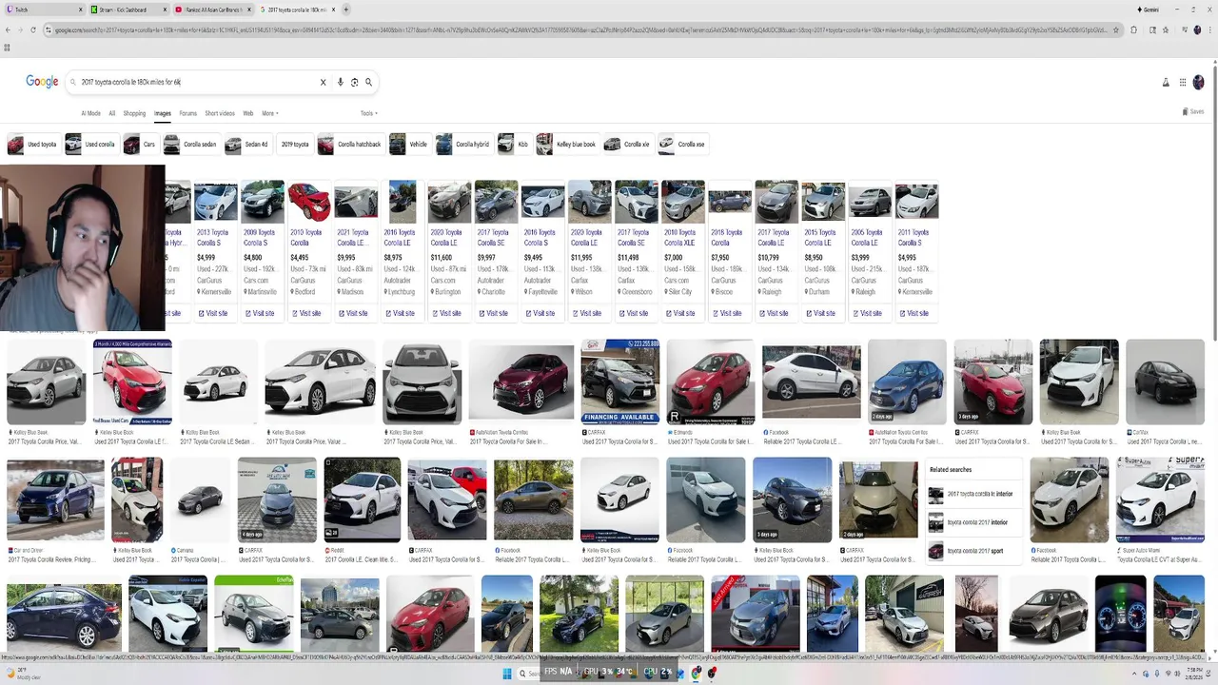Filter by Corolla hybrid chip
Viewport: 1218px width, 685px height.
pos(463,145)
